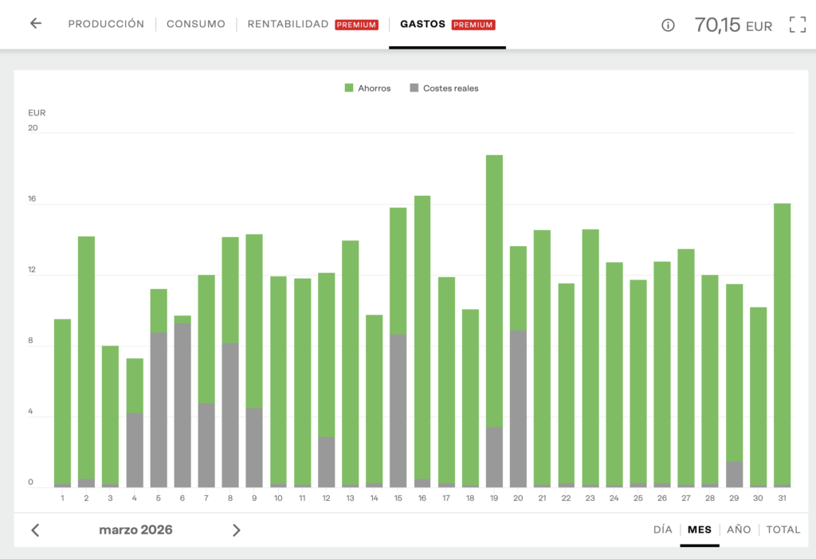Switch to the Producción tab
816x559 pixels.
[x=106, y=24]
